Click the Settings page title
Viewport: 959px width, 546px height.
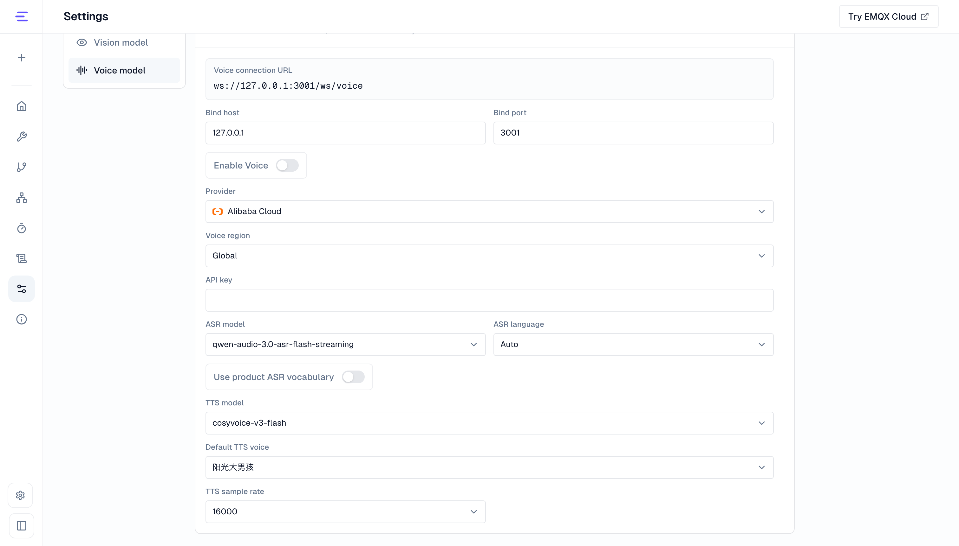[x=86, y=16]
